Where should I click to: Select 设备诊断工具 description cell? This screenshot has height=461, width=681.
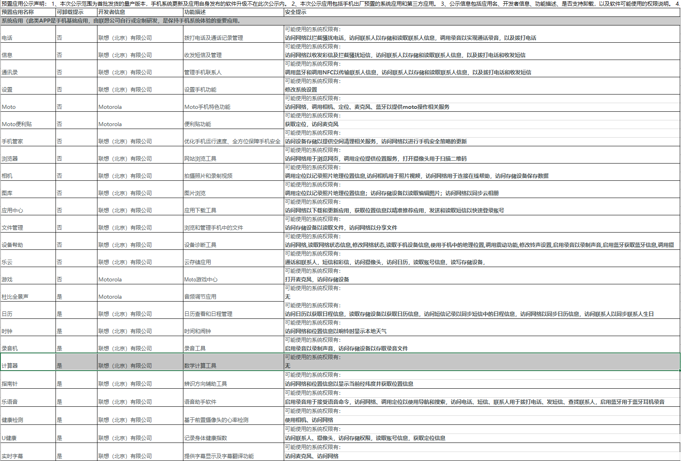tap(234, 241)
